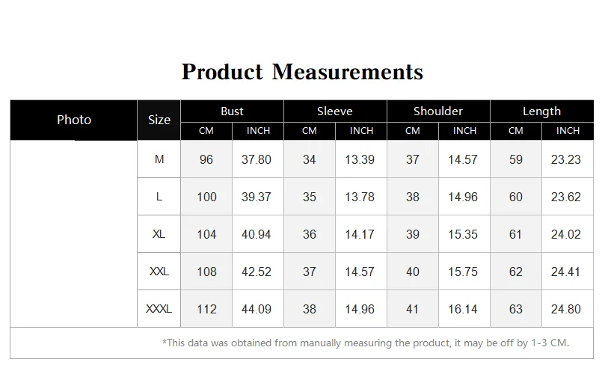Click the Sleeve header cell

(335, 111)
